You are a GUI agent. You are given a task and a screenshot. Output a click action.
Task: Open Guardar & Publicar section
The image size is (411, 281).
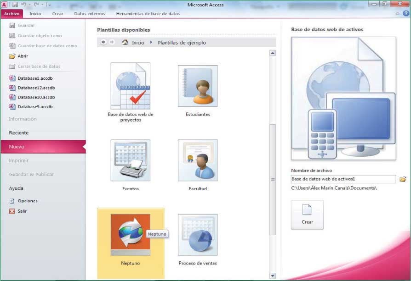31,174
